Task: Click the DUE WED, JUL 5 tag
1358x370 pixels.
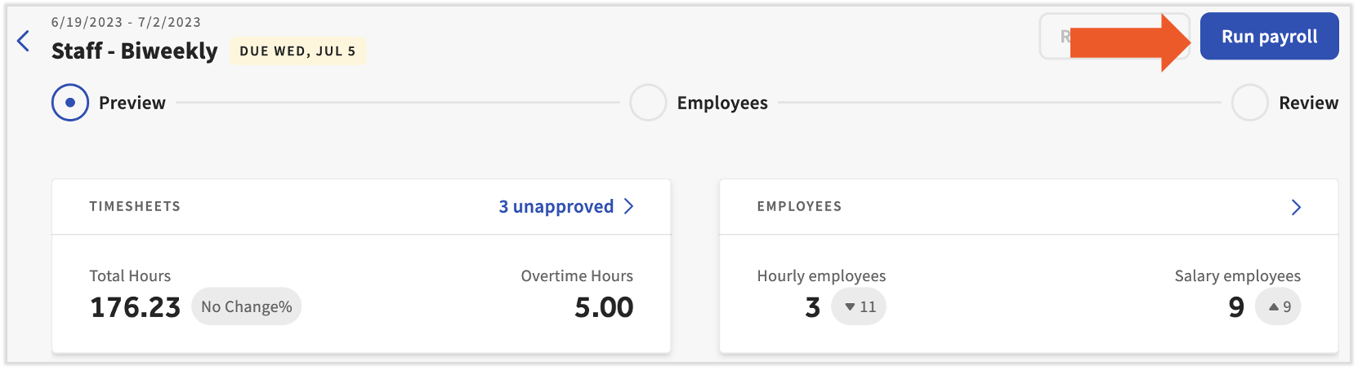Action: point(297,51)
